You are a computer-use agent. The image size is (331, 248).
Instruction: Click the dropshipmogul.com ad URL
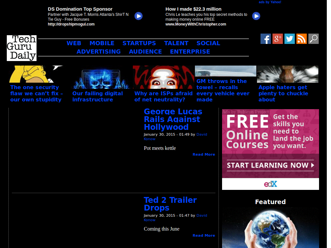(71, 24)
